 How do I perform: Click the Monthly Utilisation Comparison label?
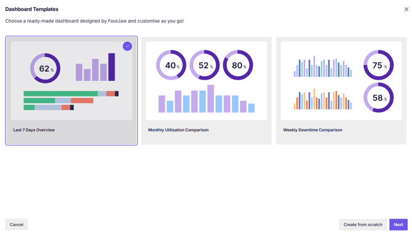pyautogui.click(x=178, y=130)
